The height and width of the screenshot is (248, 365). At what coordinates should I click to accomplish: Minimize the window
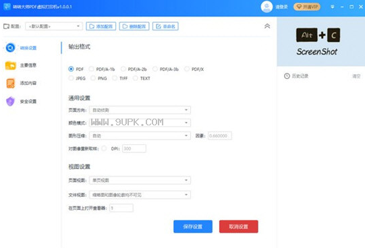[x=342, y=7]
